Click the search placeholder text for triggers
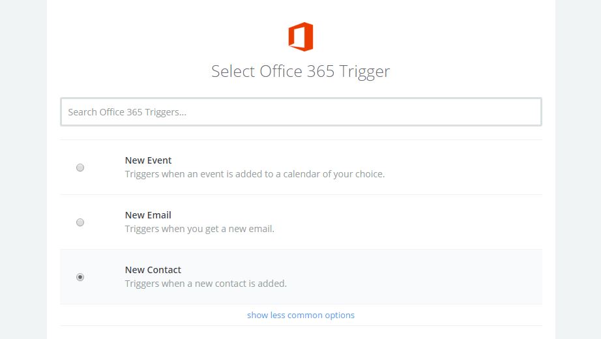Screen dimensions: 601x339 click(x=127, y=112)
